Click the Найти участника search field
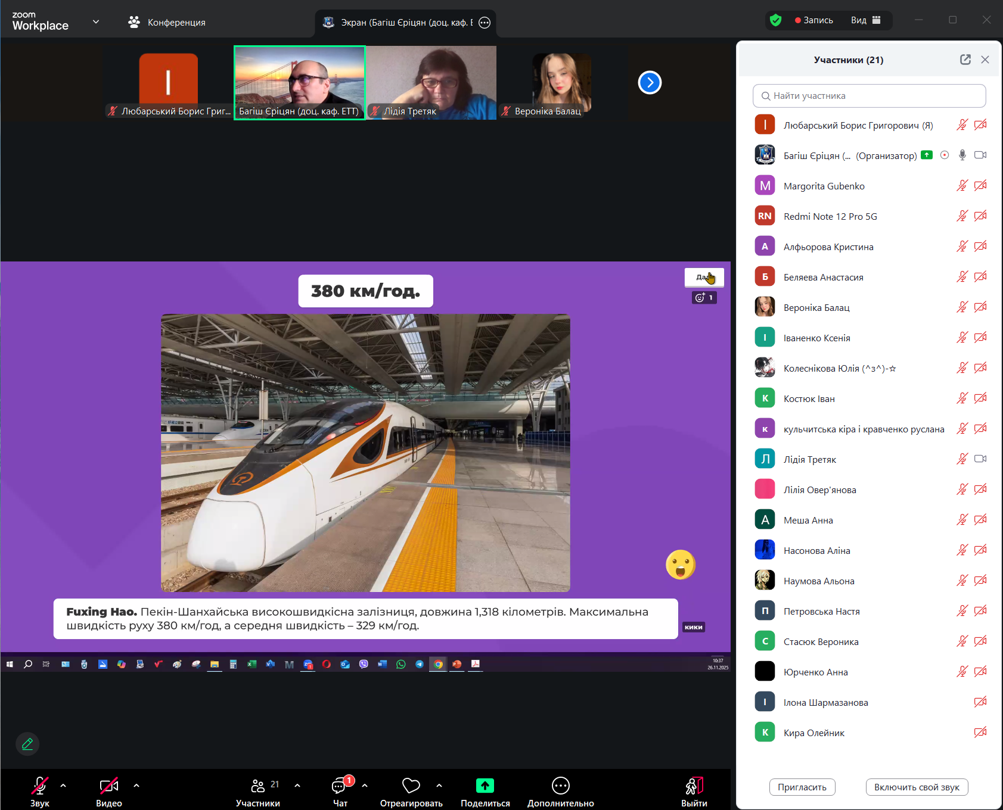Viewport: 1003px width, 810px height. [869, 96]
